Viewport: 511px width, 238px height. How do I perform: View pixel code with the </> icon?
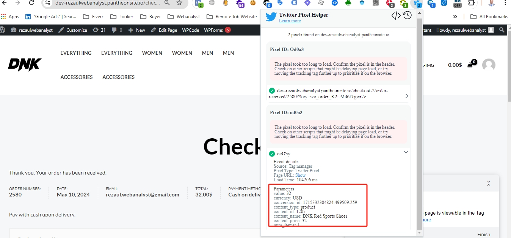396,15
